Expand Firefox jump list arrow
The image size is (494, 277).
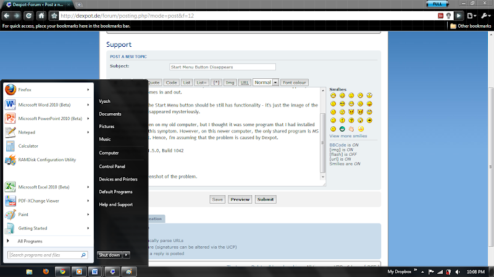point(88,90)
